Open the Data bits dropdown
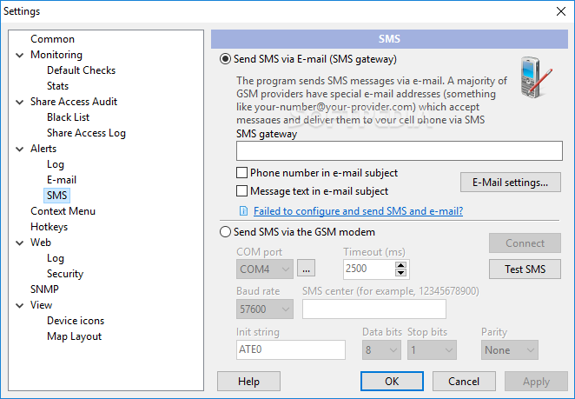This screenshot has width=575, height=399. pos(381,349)
